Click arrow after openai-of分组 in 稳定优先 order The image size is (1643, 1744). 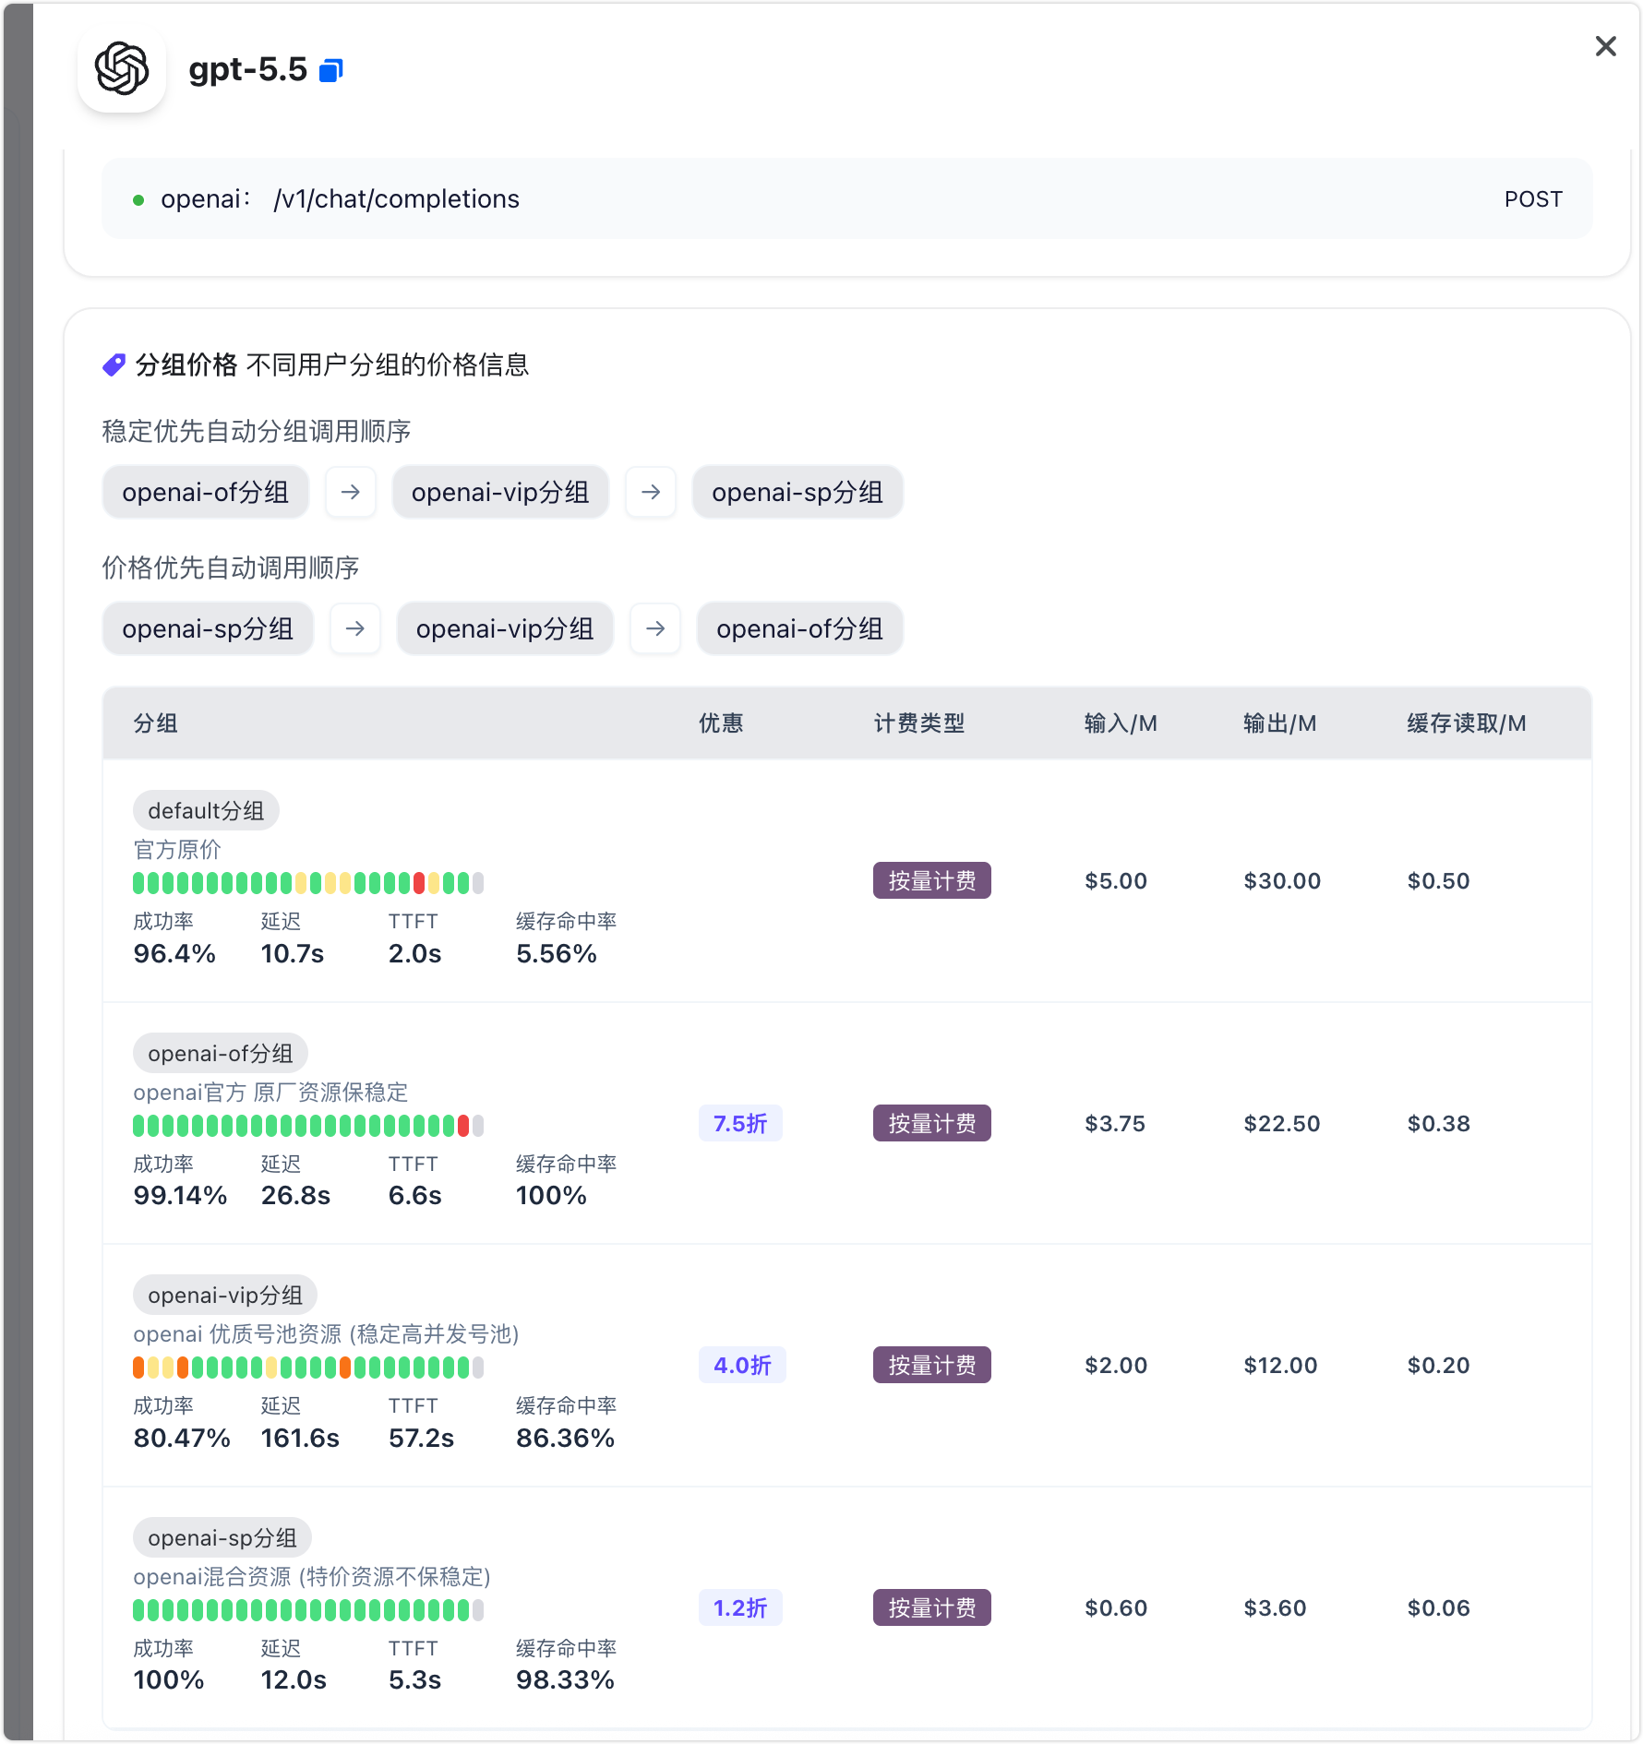351,492
